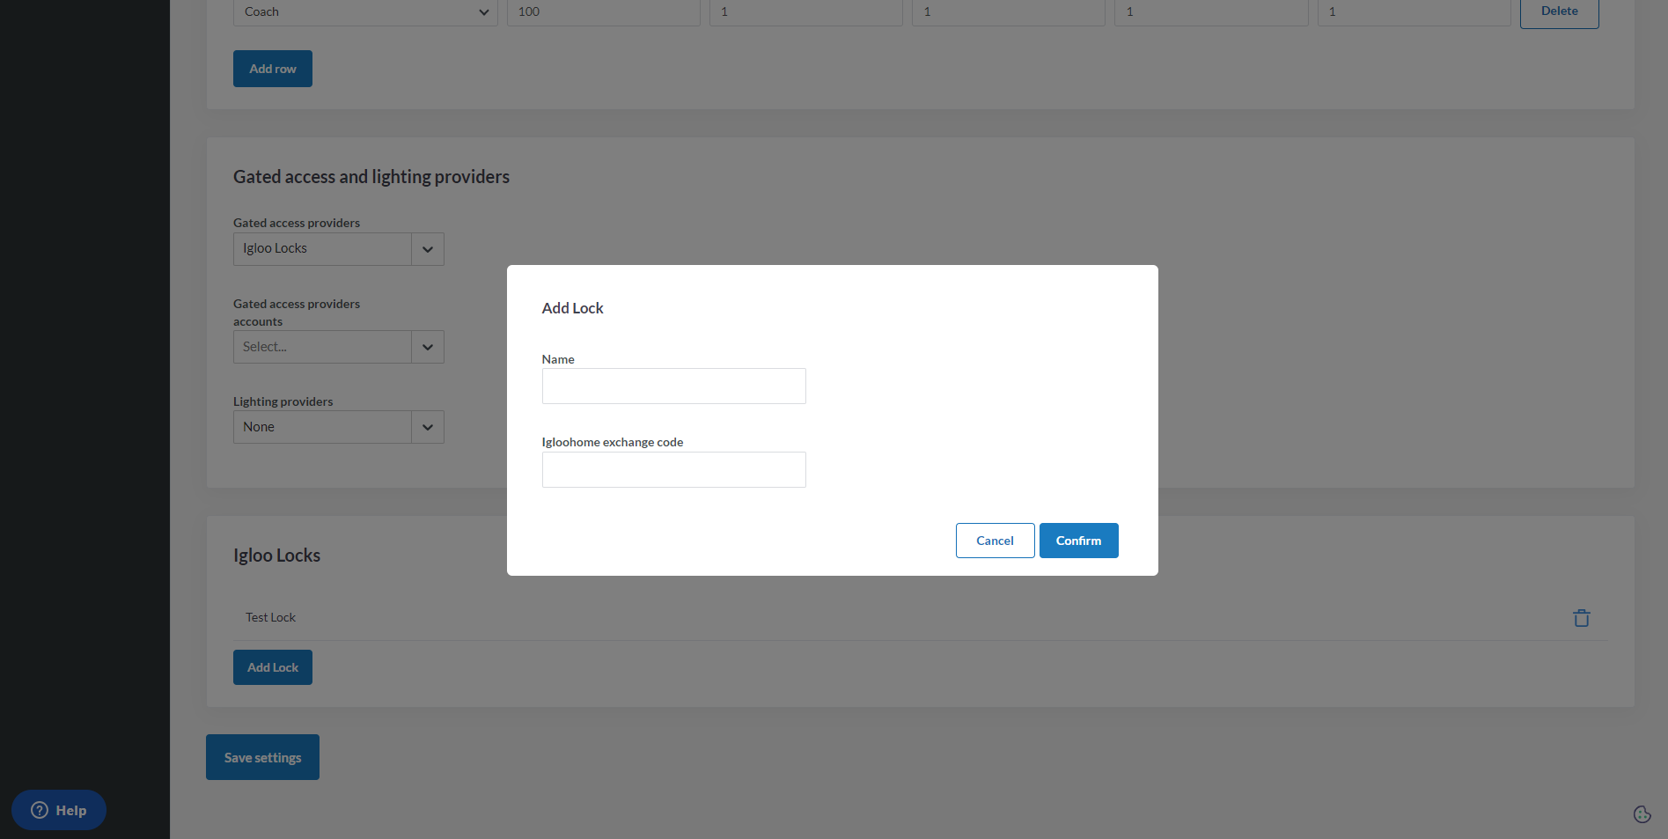The height and width of the screenshot is (839, 1668).
Task: Select the Test Lock list entry
Action: coord(271,618)
